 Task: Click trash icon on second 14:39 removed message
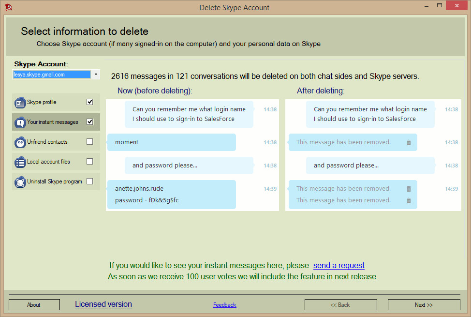[409, 200]
